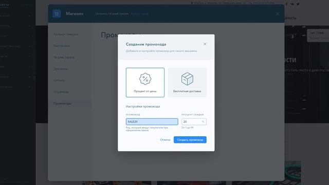Image resolution: width=329 pixels, height=185 pixels.
Task: Click the shop cart icon in header
Action: [57, 14]
